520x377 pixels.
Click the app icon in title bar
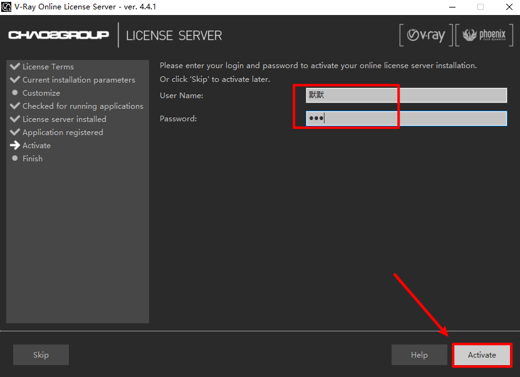[x=8, y=7]
